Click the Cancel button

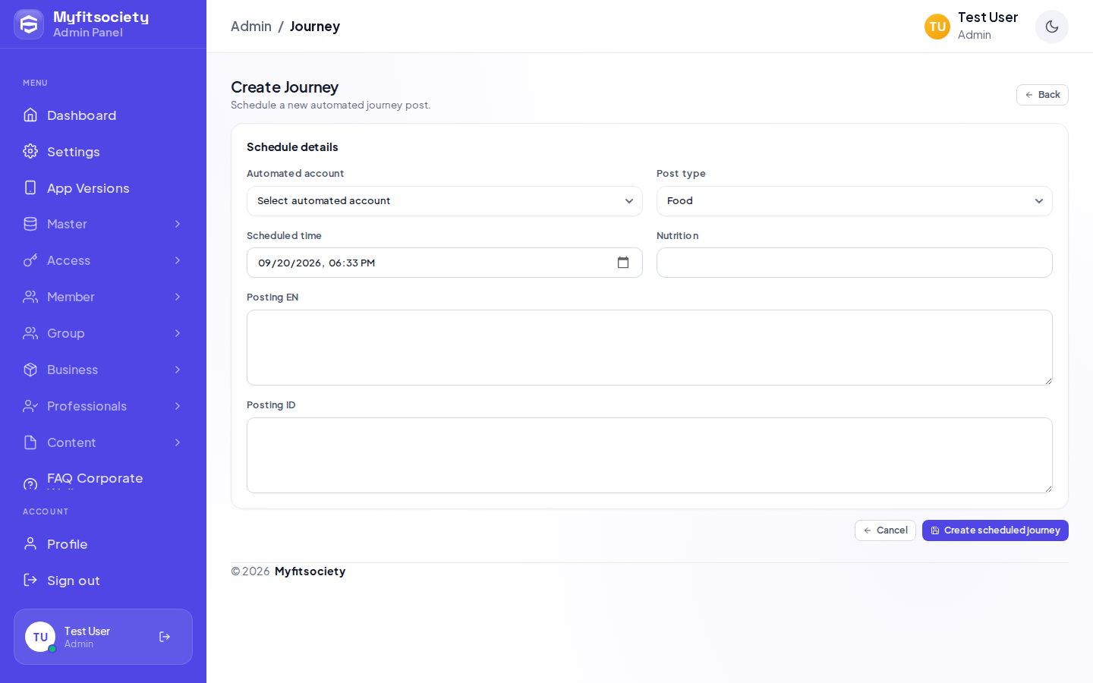tap(885, 530)
